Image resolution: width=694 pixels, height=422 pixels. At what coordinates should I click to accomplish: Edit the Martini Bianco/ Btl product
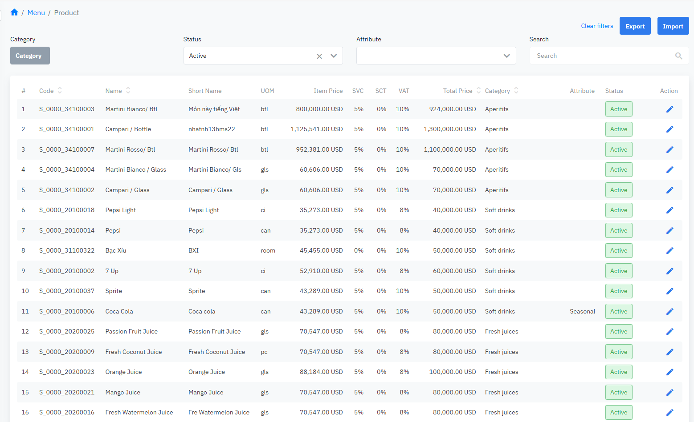pos(670,109)
